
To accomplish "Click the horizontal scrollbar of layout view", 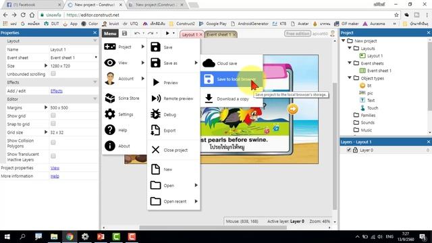I will pyautogui.click(x=213, y=227).
